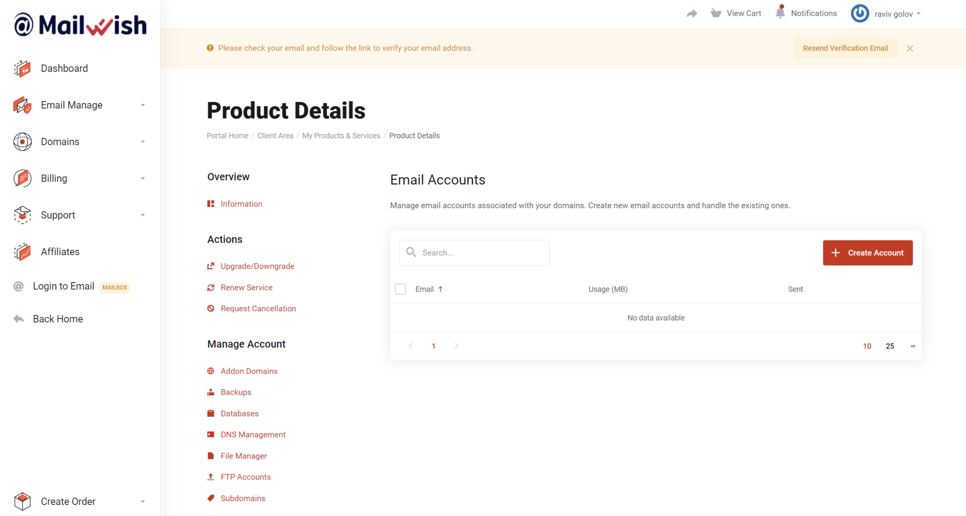This screenshot has width=966, height=516.
Task: Set pagination page size to 25
Action: (x=890, y=346)
